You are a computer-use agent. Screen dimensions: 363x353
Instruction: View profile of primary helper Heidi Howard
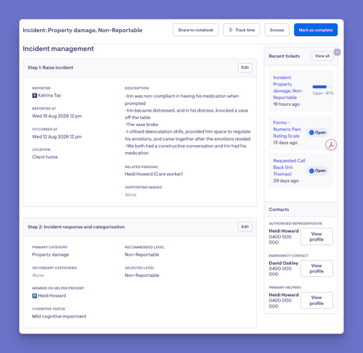pos(317,300)
